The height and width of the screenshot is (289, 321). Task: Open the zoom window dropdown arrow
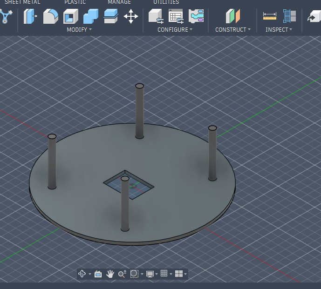[142, 274]
